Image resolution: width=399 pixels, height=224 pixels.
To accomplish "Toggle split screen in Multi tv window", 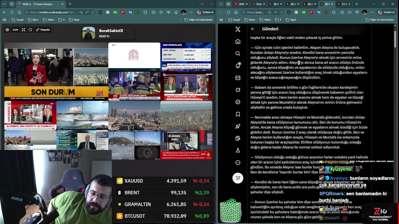I will point(153,12).
